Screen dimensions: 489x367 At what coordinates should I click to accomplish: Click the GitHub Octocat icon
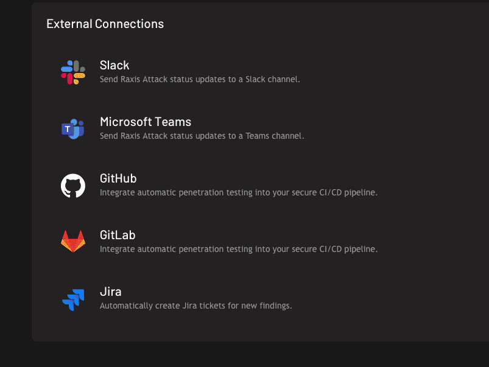pyautogui.click(x=73, y=186)
